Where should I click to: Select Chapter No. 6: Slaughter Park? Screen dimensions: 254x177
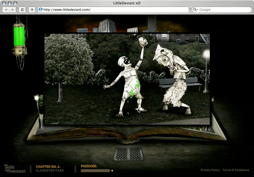[x=50, y=168]
